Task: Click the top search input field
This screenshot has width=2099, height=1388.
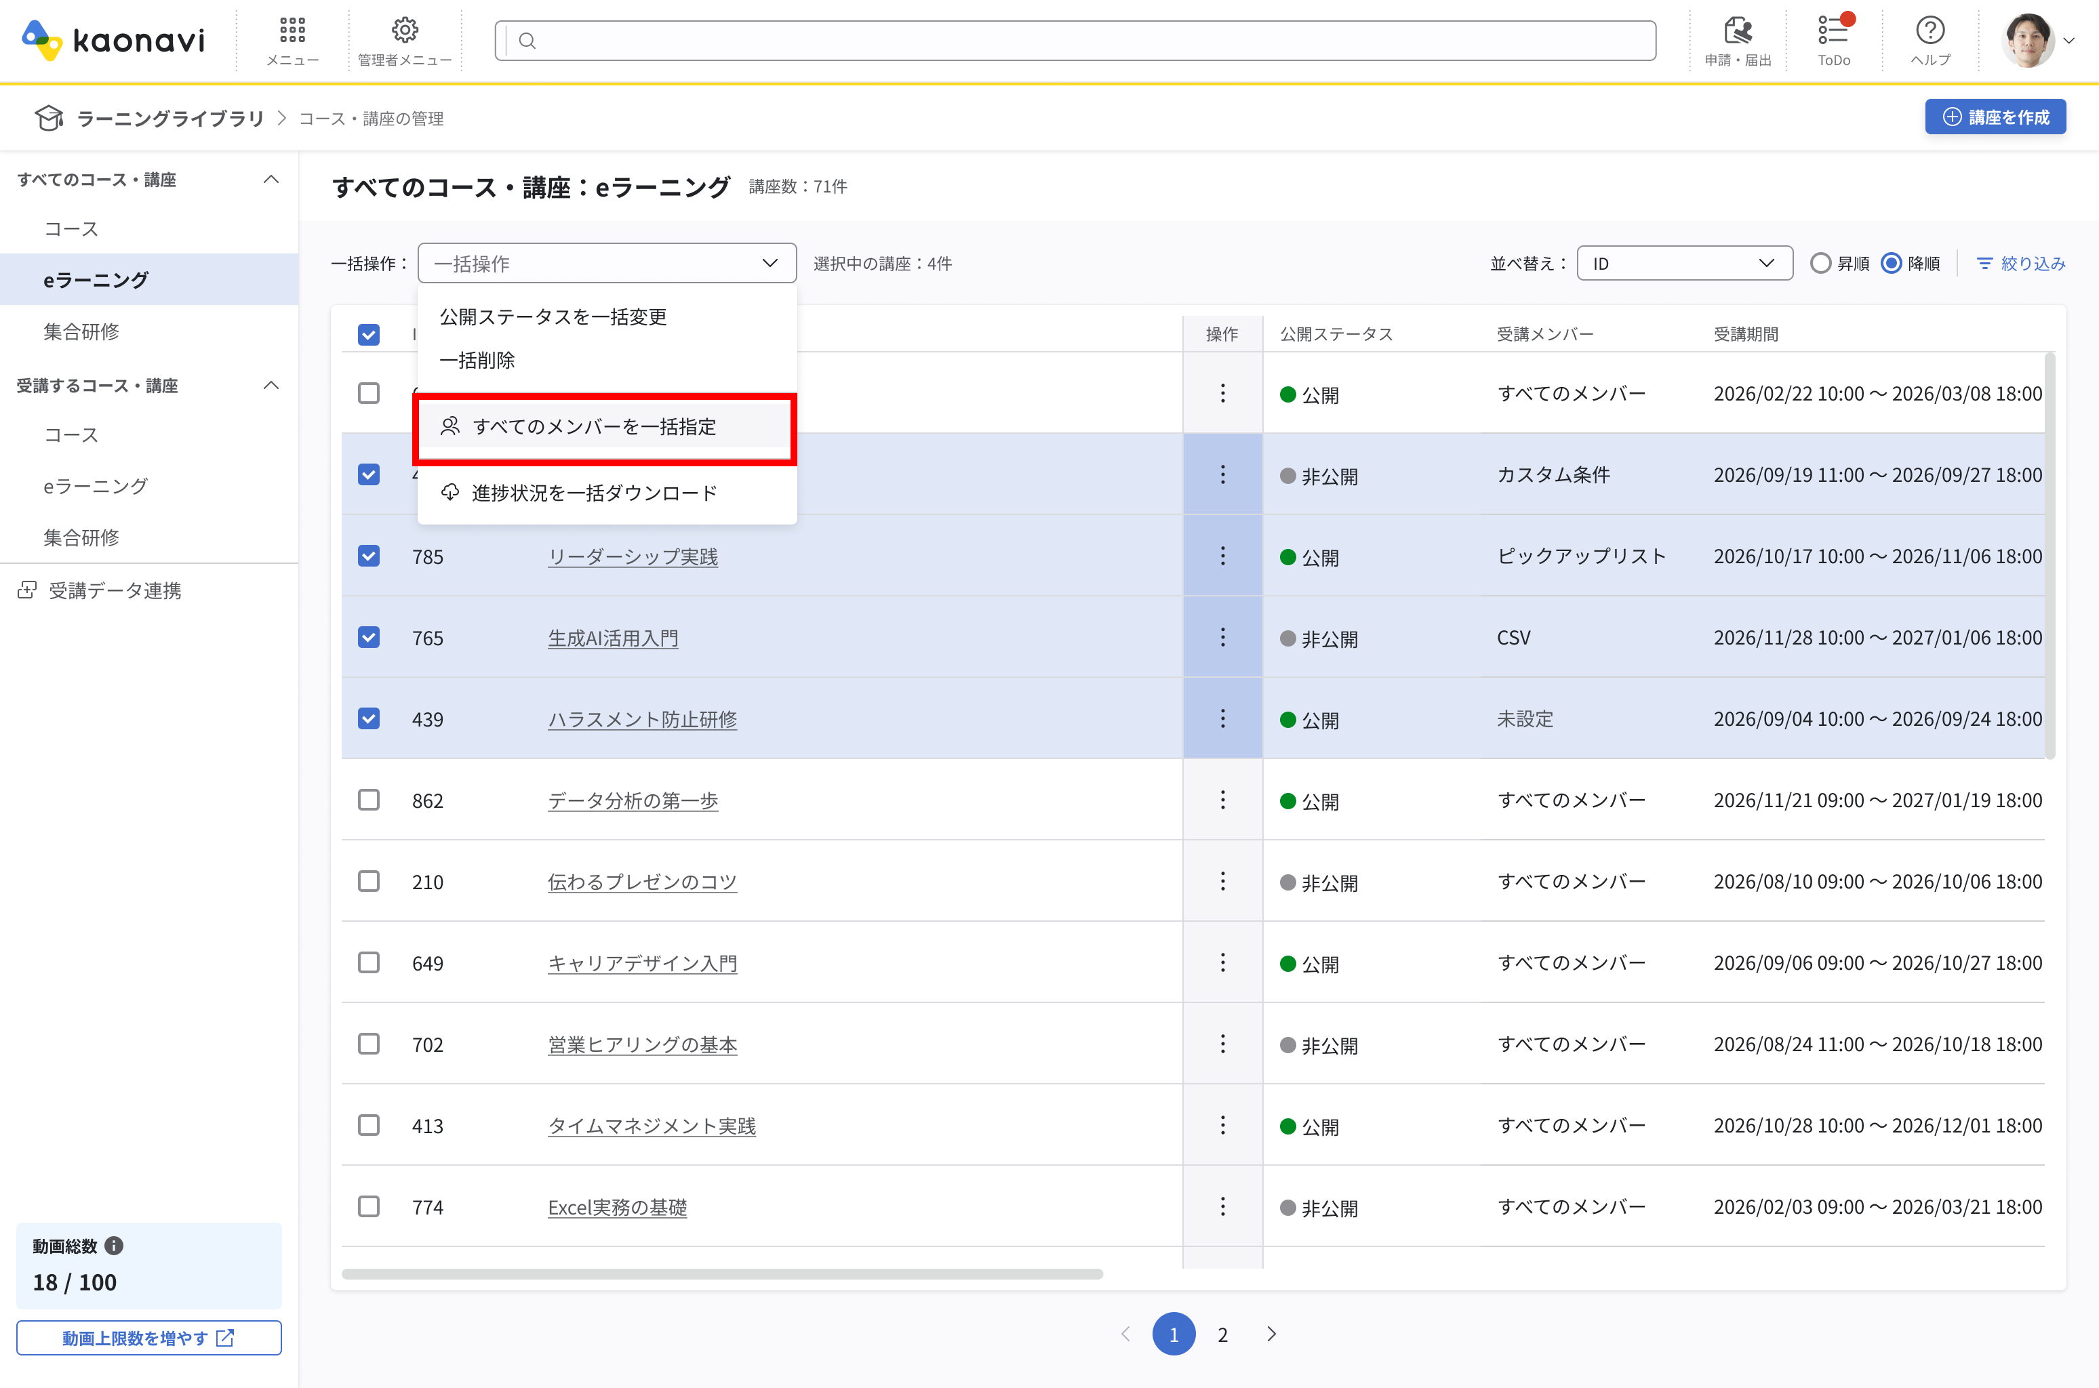Action: coord(1076,41)
